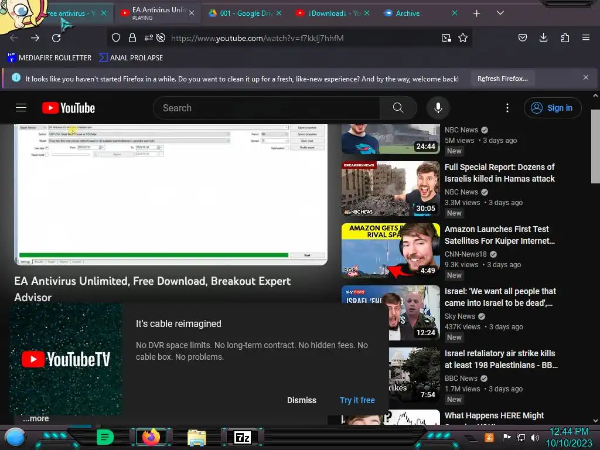
Task: Open the network tray icon
Action: point(520,437)
